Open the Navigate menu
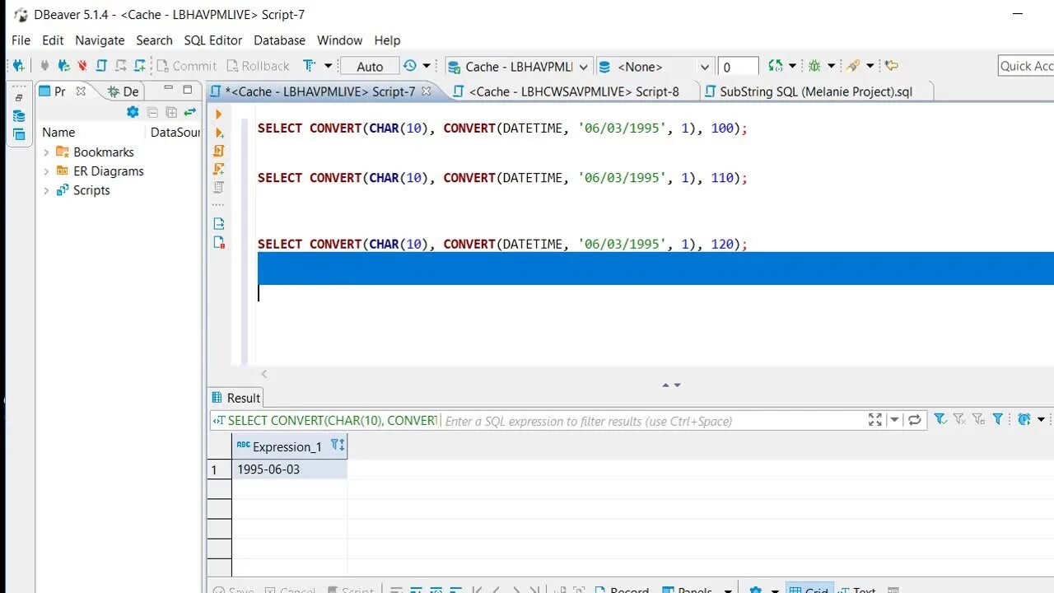Viewport: 1054px width, 593px height. 100,40
